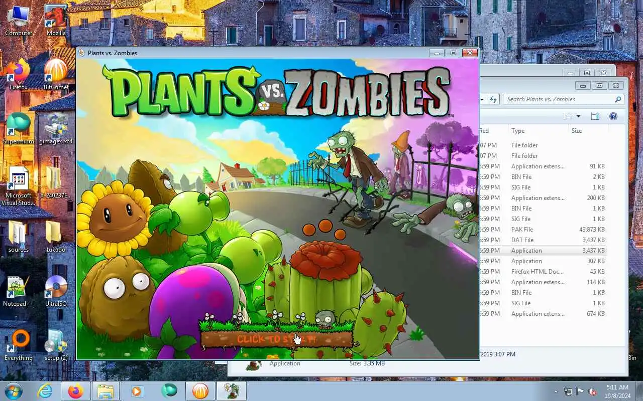The height and width of the screenshot is (401, 643).
Task: Show hidden tray icons arrow
Action: coord(556,391)
